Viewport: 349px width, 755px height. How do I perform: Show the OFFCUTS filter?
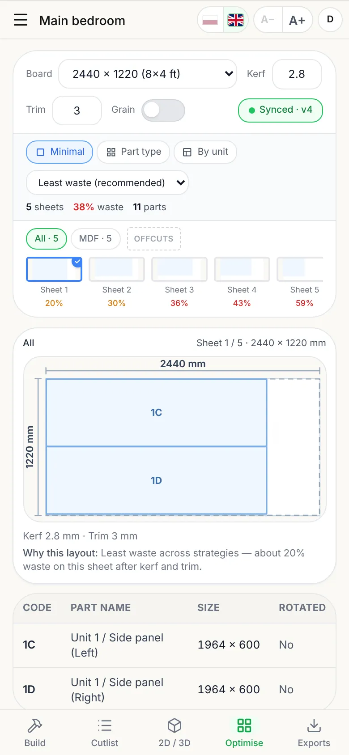(x=154, y=239)
